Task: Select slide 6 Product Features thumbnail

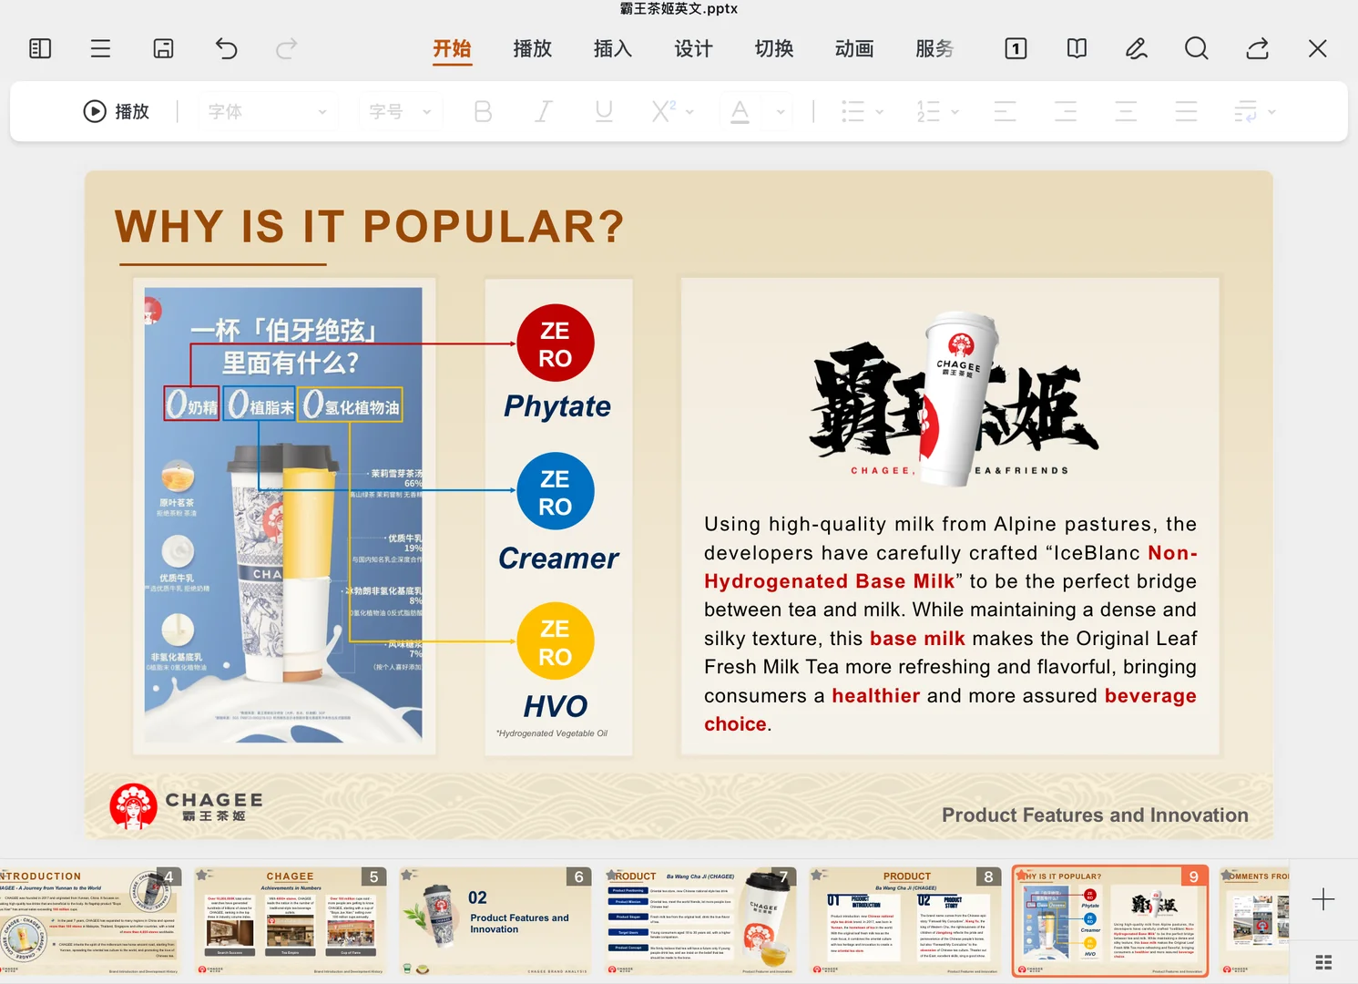Action: tap(495, 920)
